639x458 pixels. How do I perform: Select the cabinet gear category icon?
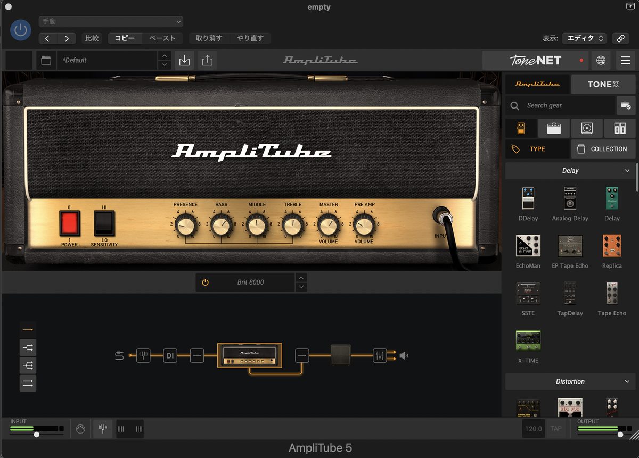point(587,128)
